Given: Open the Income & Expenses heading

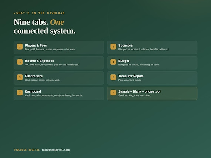Looking at the screenshot, I should pyautogui.click(x=40, y=61).
